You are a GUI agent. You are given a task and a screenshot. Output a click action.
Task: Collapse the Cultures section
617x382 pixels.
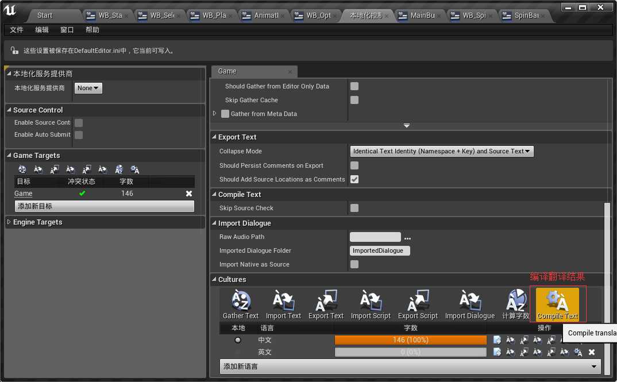214,279
